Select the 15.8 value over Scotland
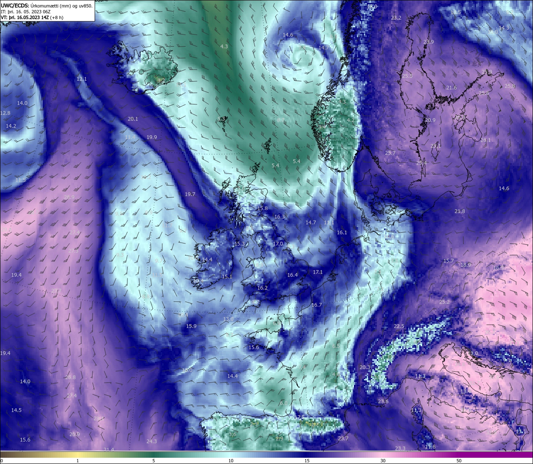533x464 pixels. [262, 208]
